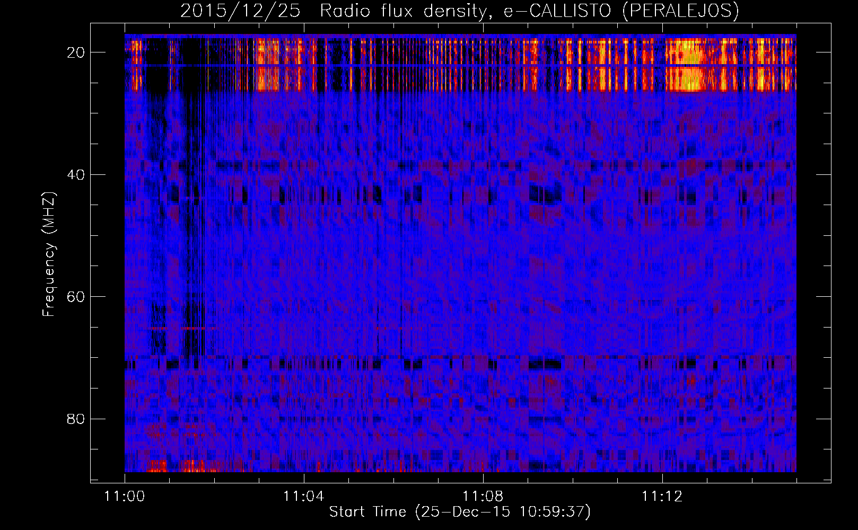The width and height of the screenshot is (858, 530).
Task: Click the plot title mentioning e-CALLISTO (PERALEJOS)
Action: pyautogui.click(x=460, y=11)
